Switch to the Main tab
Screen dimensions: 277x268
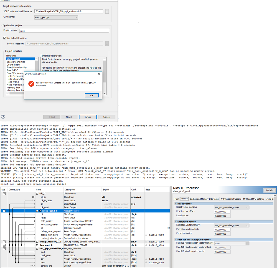coord(177,199)
